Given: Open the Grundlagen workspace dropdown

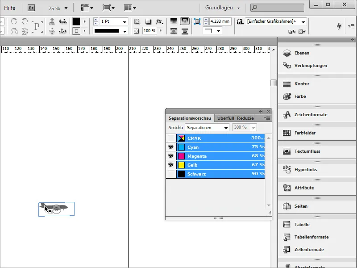Looking at the screenshot, I should (x=222, y=8).
